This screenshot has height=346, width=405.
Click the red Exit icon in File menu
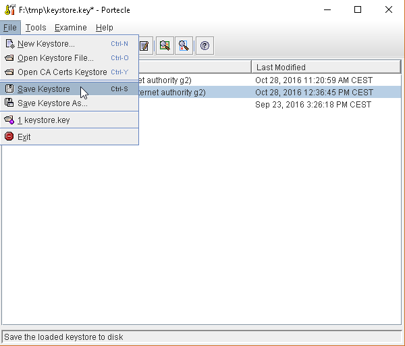pyautogui.click(x=9, y=137)
